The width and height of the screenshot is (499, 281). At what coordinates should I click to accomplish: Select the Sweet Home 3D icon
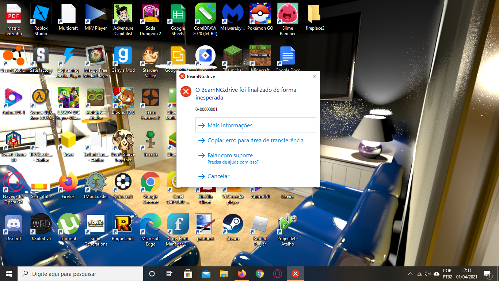point(14,146)
